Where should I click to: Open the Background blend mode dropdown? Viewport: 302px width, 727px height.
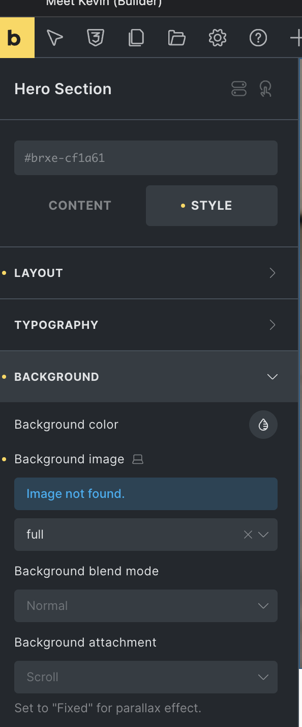(146, 606)
